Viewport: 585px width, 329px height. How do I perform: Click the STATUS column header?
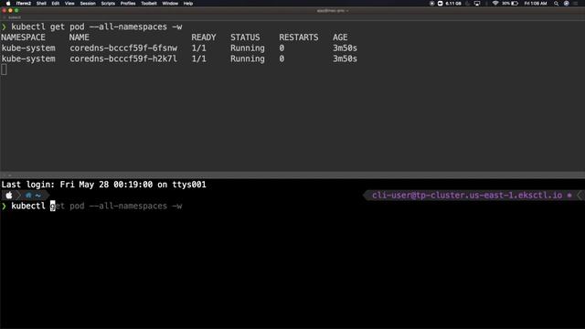pyautogui.click(x=245, y=37)
